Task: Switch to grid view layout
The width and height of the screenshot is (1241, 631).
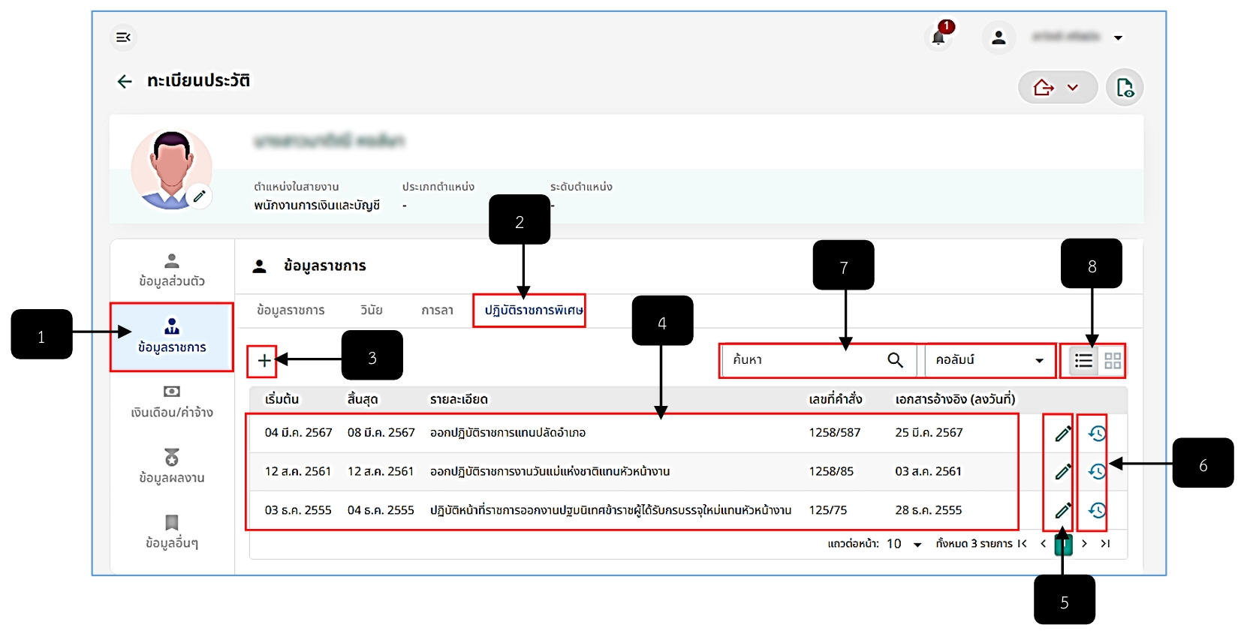Action: (x=1113, y=361)
